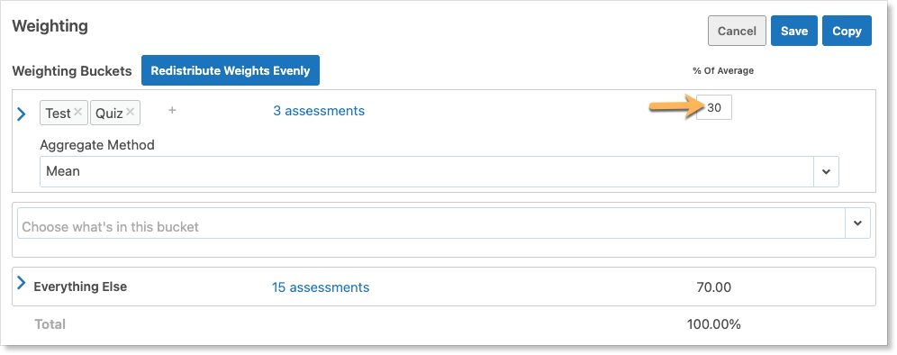This screenshot has width=897, height=355.
Task: Focus the percent of average field showing 30
Action: pos(714,107)
